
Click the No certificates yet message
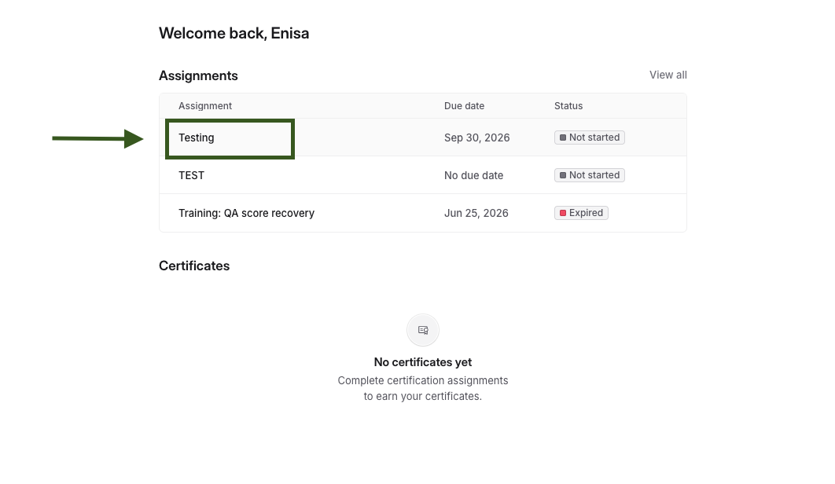click(x=423, y=362)
